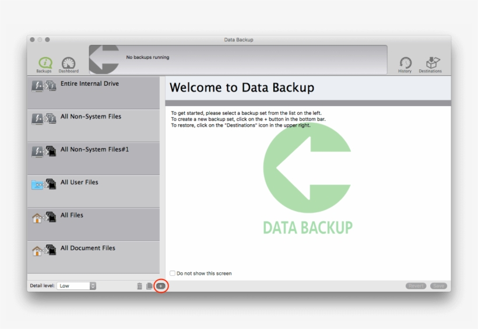This screenshot has height=329, width=478.
Task: Select the Entire Internal Drive backup set
Action: (x=93, y=93)
